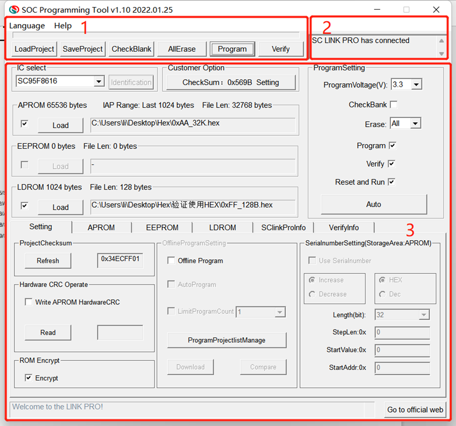
Task: Open the Help menu
Action: coord(63,26)
